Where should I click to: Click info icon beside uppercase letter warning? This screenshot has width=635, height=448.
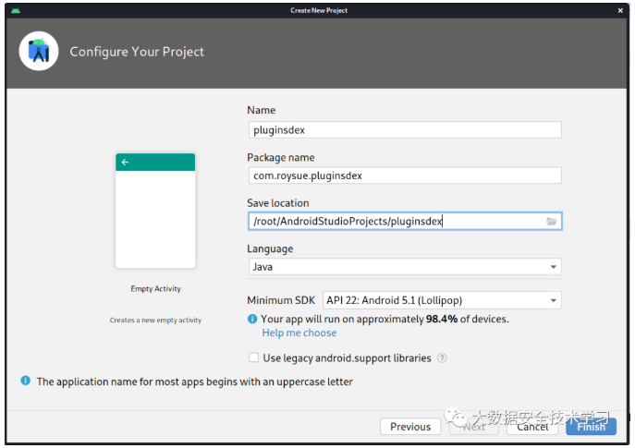tap(26, 381)
